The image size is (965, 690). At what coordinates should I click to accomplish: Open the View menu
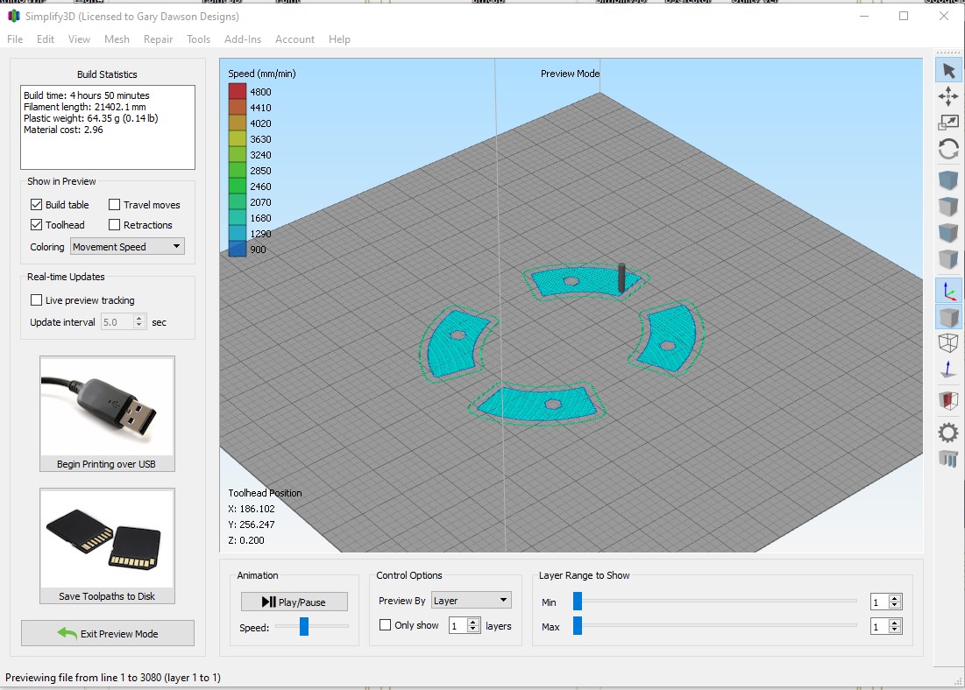[x=80, y=39]
